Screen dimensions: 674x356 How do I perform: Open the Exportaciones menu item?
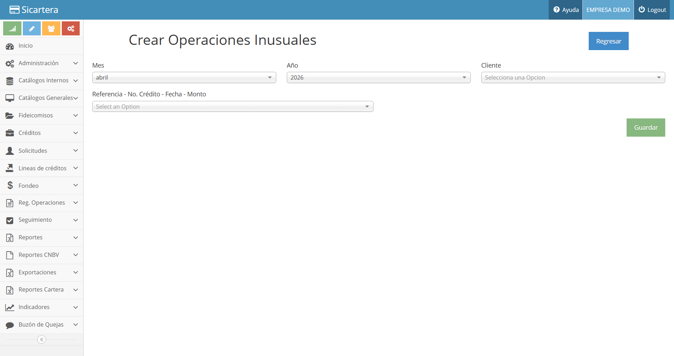41,273
